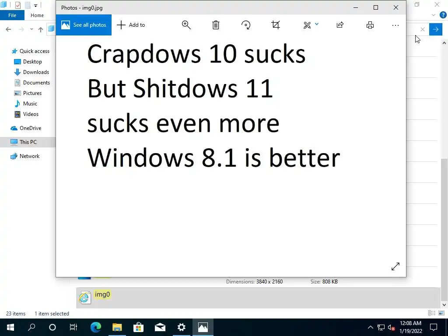Click Explorer quick access properties icon

[x=17, y=5]
